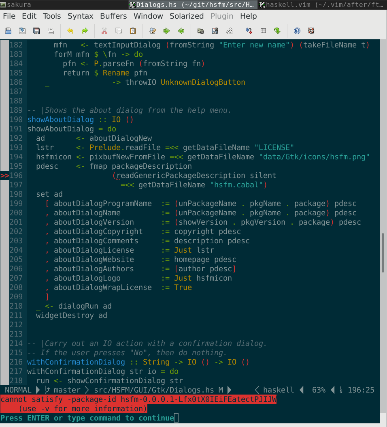The width and height of the screenshot is (387, 427).
Task: Click the Print toolbar icon
Action: pos(51,31)
